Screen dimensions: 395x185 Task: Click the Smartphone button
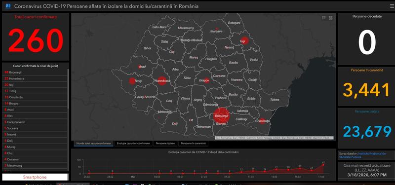[x=35, y=177]
